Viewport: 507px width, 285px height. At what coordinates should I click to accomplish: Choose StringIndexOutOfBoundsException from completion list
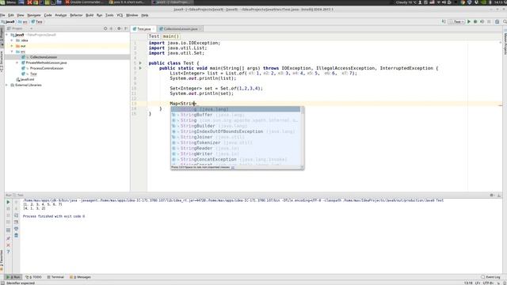point(236,131)
